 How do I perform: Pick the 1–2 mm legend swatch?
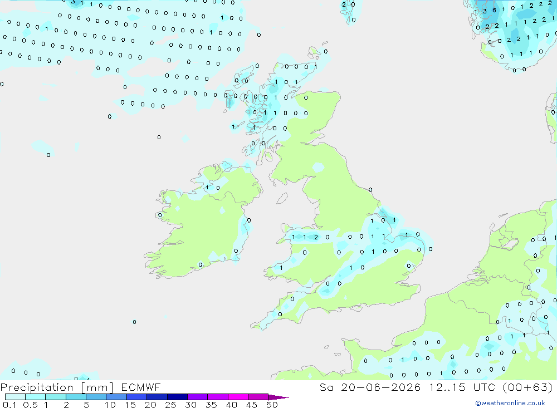(56, 397)
